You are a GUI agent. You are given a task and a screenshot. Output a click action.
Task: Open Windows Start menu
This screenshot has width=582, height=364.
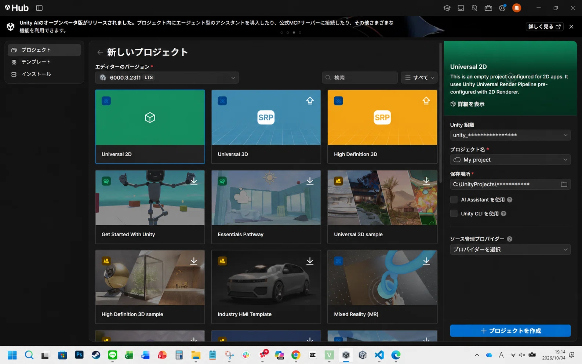point(12,355)
